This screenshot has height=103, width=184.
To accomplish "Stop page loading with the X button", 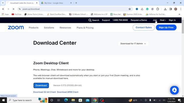I will tap(14, 9).
